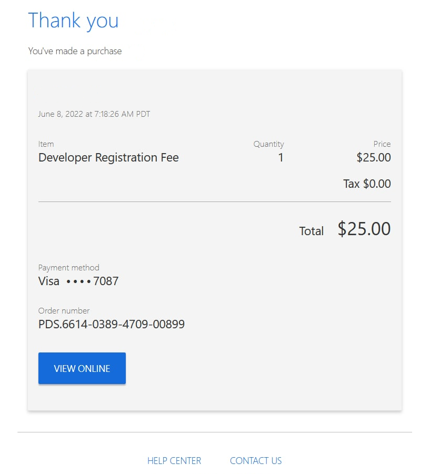The height and width of the screenshot is (474, 440).
Task: Open the HELP CENTER link
Action: (x=174, y=461)
